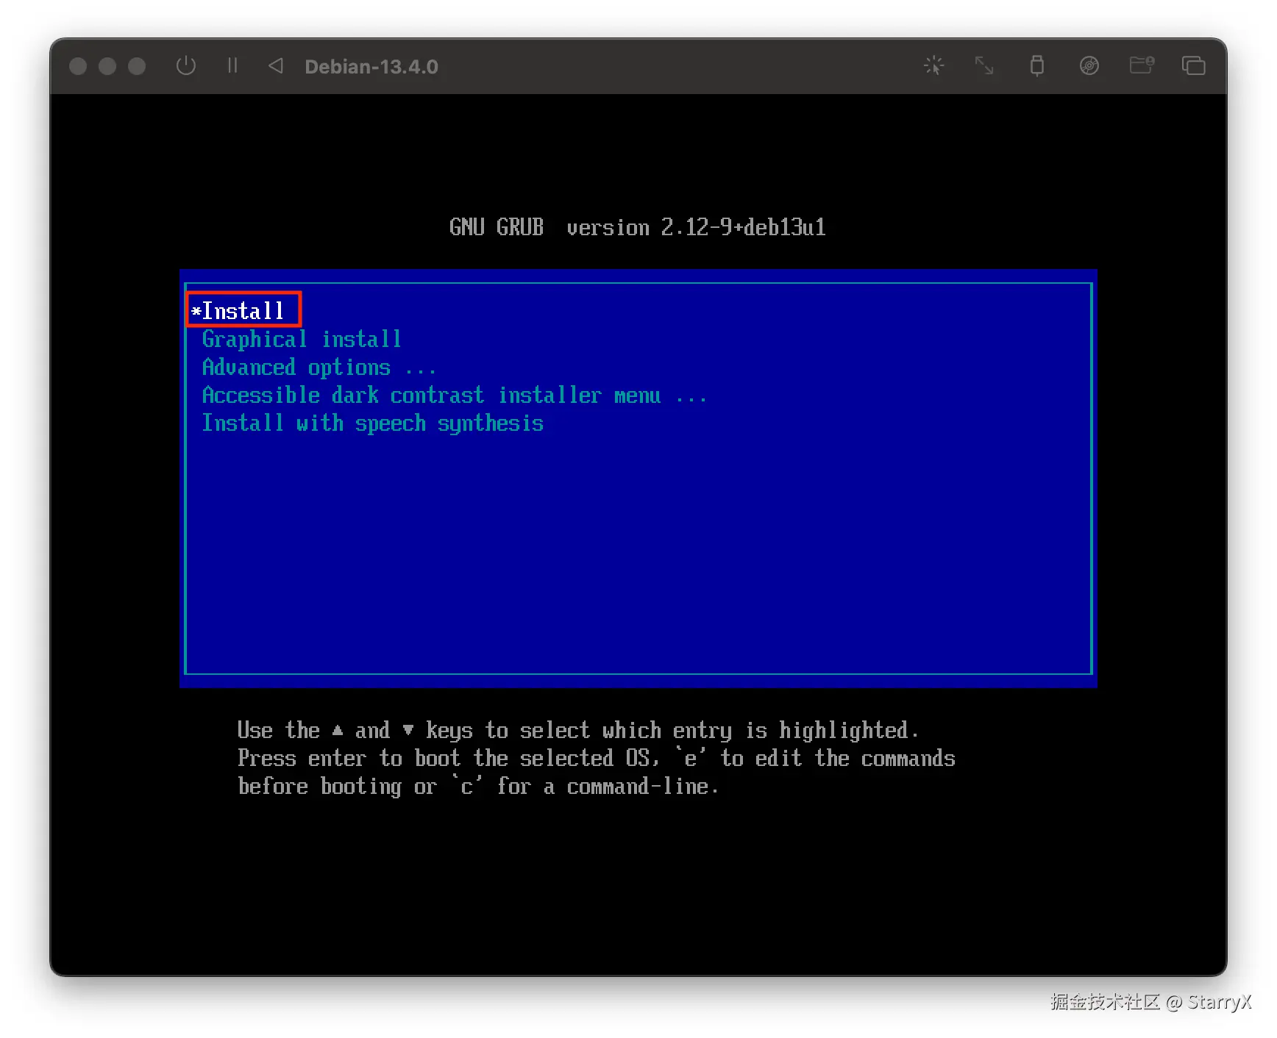Pause the Debian virtual machine
1277x1038 pixels.
click(232, 66)
